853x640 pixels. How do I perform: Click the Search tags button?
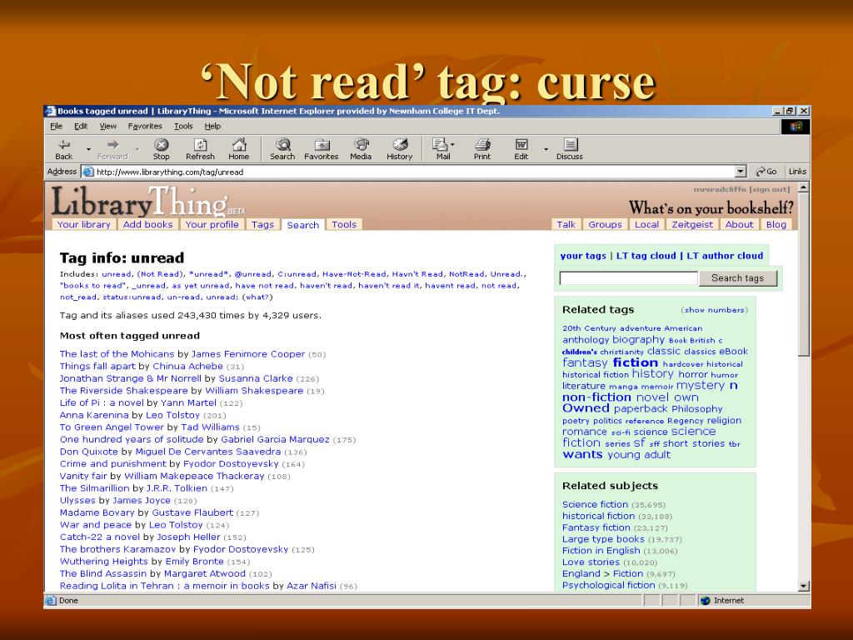[x=737, y=278]
